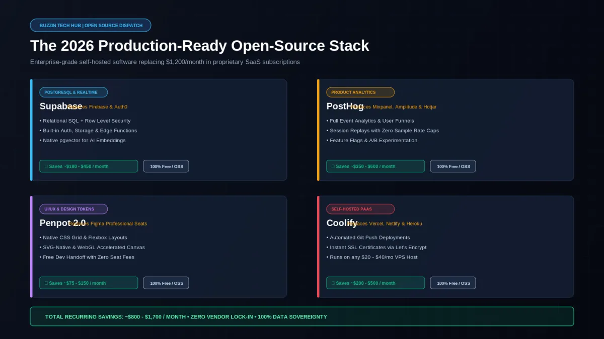
Task: Click the Saves ~$180 - $450 / month badge
Action: click(x=89, y=166)
